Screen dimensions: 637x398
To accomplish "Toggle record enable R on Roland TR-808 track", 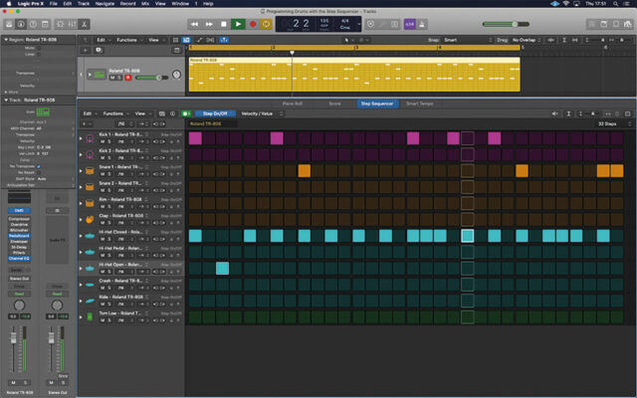I will coord(128,78).
